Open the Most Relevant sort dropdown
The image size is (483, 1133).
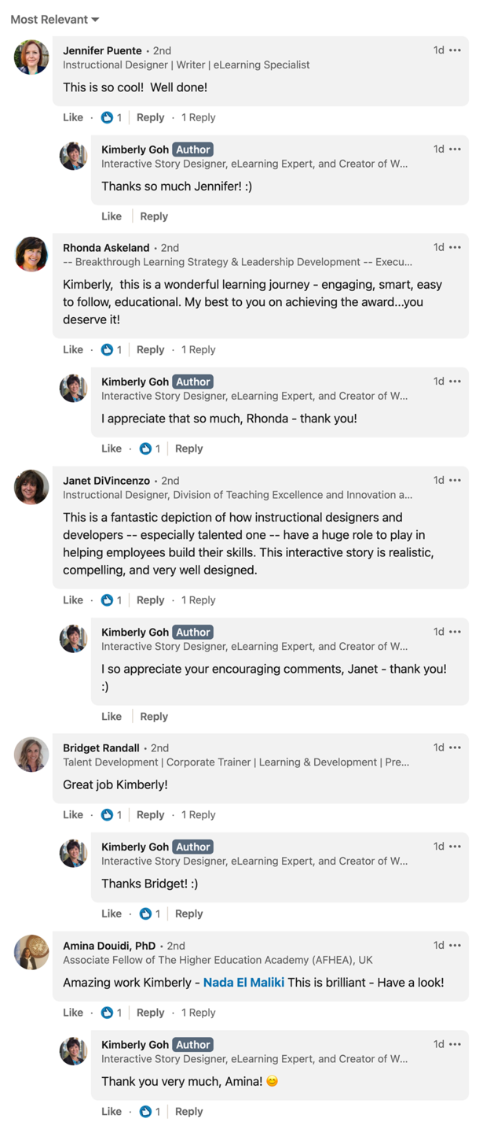(x=55, y=20)
